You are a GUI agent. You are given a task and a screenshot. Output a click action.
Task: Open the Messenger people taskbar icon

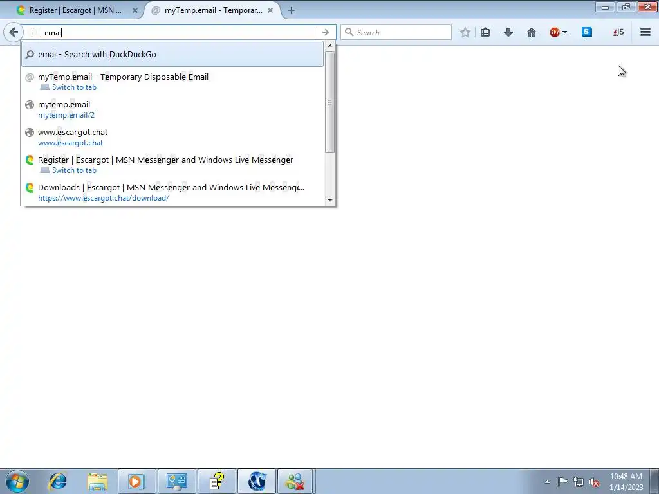pyautogui.click(x=295, y=481)
